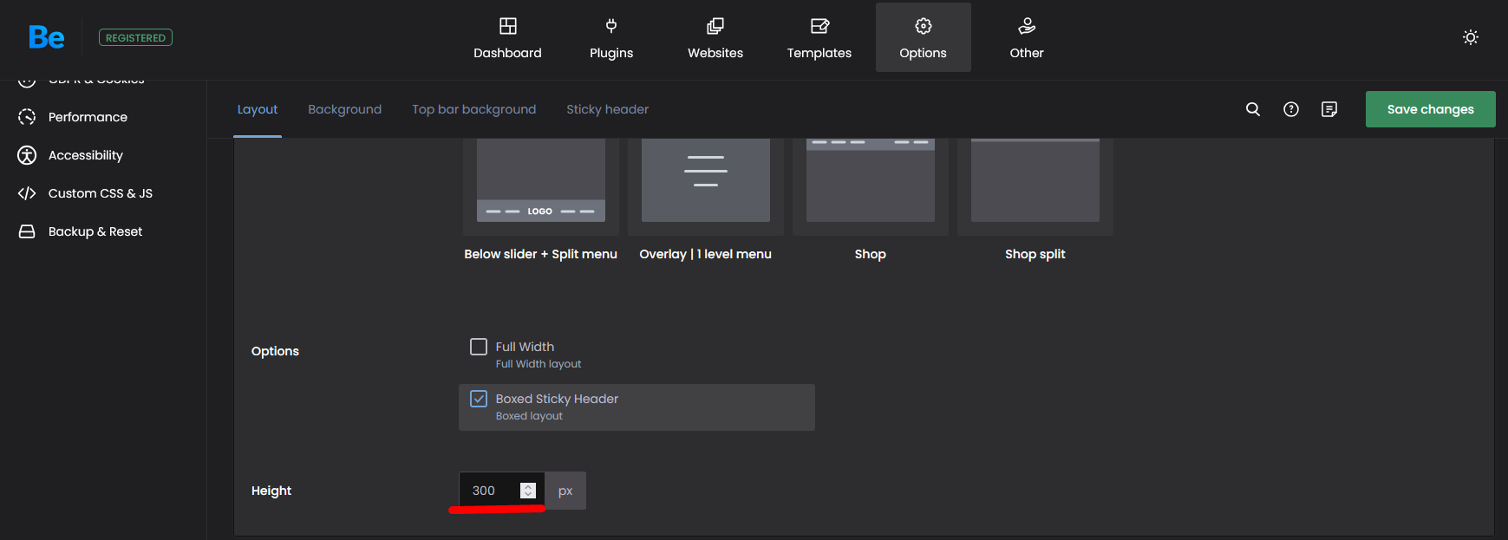Expand the Other menu
This screenshot has width=1508, height=540.
pyautogui.click(x=1027, y=38)
